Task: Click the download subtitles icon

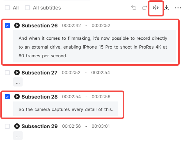Action: coord(167,8)
